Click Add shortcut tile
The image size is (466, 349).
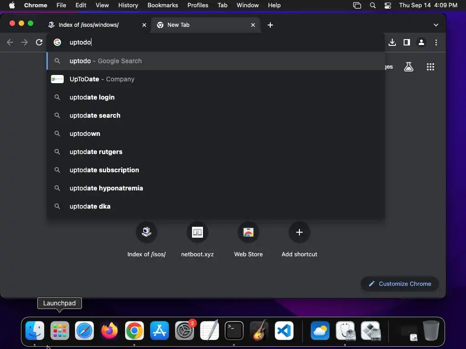click(299, 240)
